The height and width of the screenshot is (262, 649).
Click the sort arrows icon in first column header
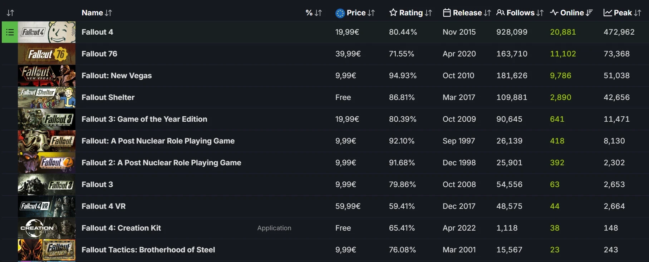click(10, 13)
